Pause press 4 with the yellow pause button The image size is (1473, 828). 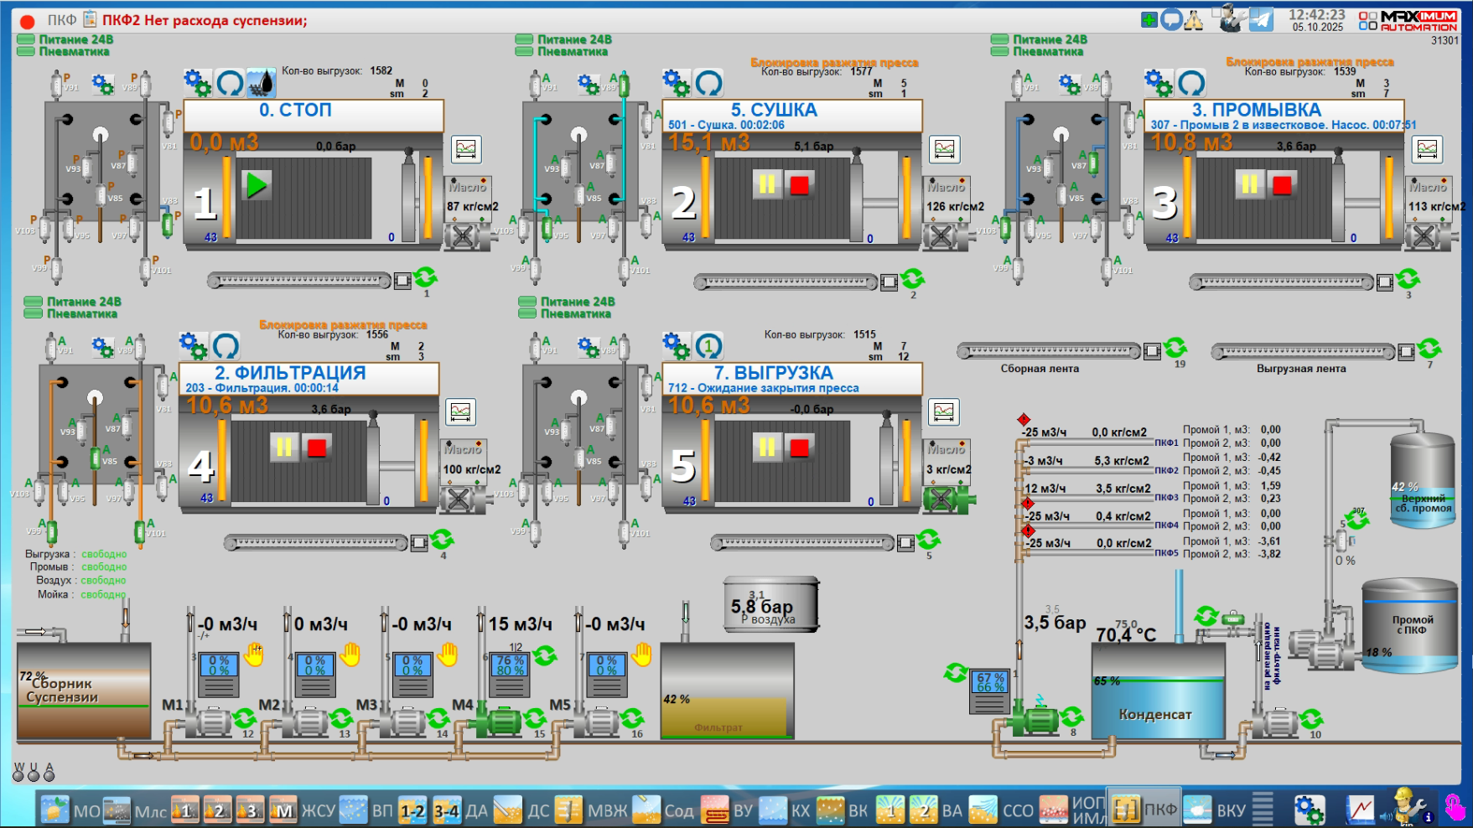(284, 448)
